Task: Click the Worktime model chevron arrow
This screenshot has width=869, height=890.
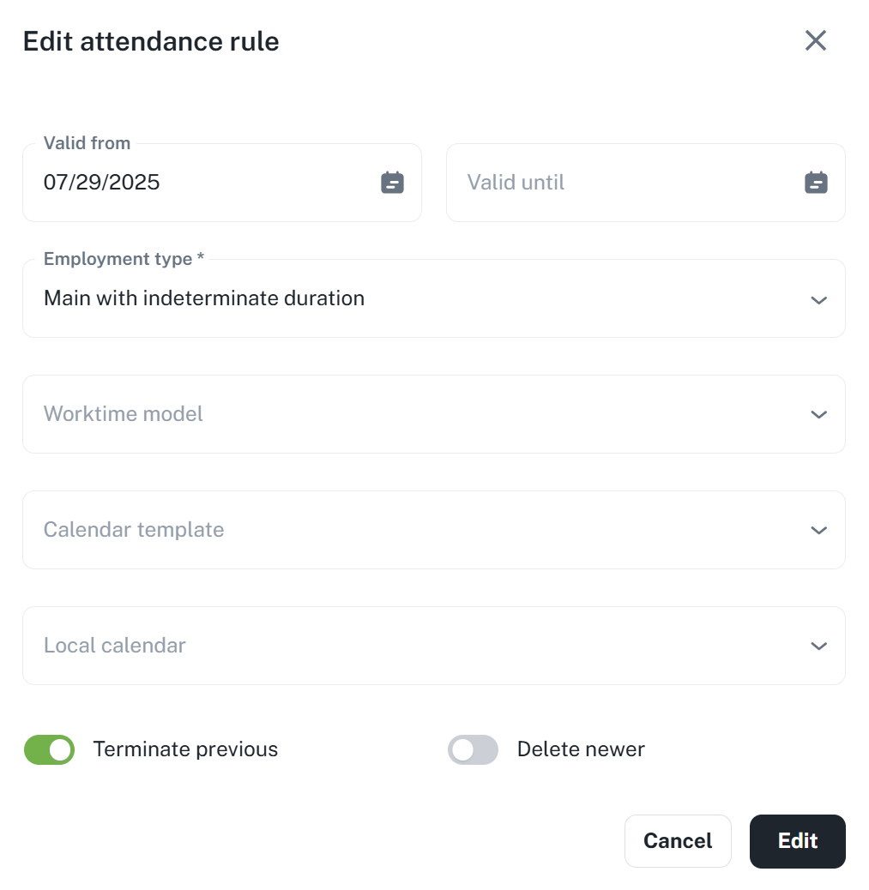Action: 818,414
